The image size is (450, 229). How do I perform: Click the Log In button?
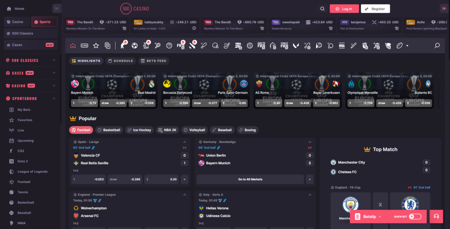click(344, 9)
